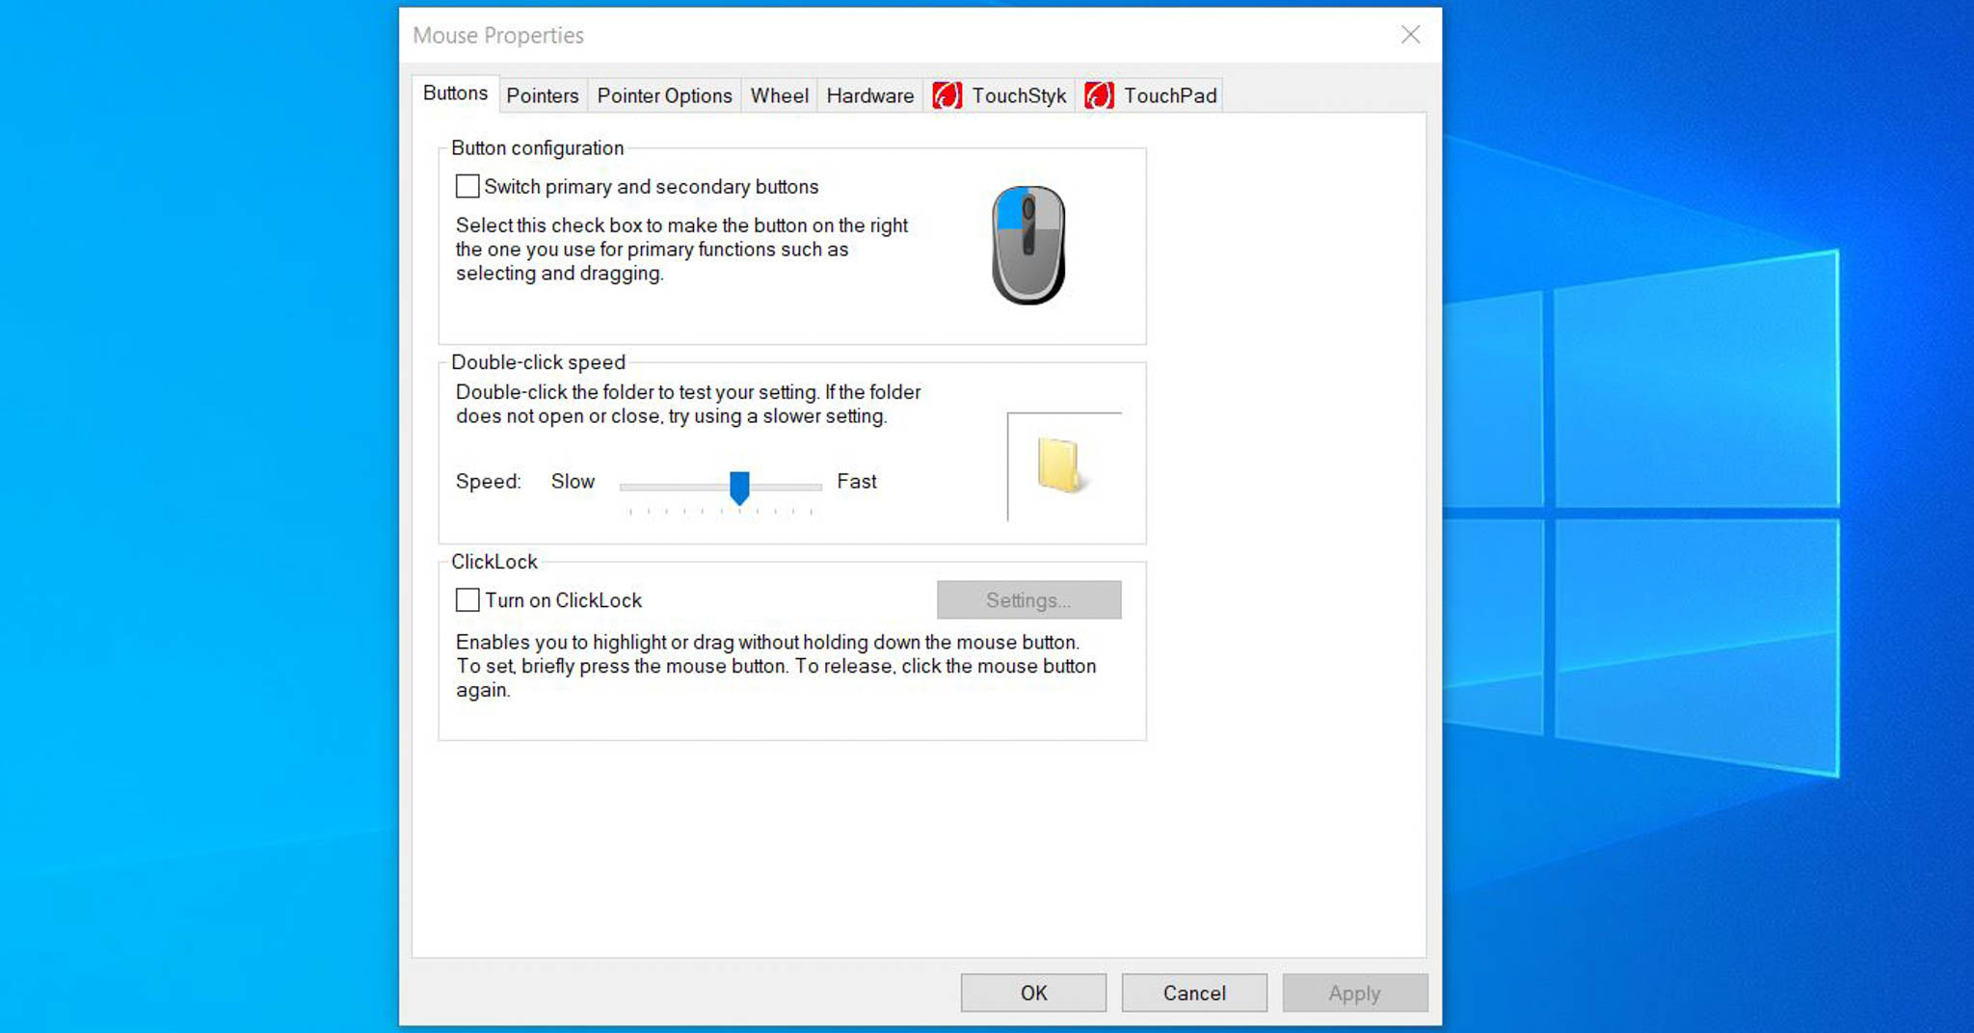Viewport: 1974px width, 1033px height.
Task: Go to the Wheel tab
Action: [x=779, y=95]
